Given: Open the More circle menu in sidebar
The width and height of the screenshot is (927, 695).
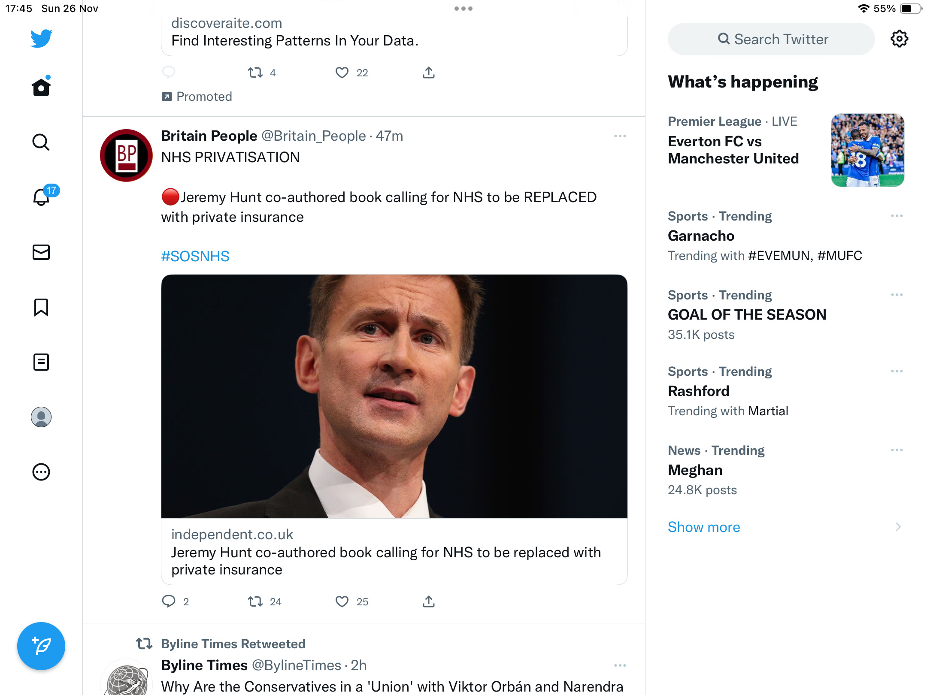Looking at the screenshot, I should coord(41,472).
